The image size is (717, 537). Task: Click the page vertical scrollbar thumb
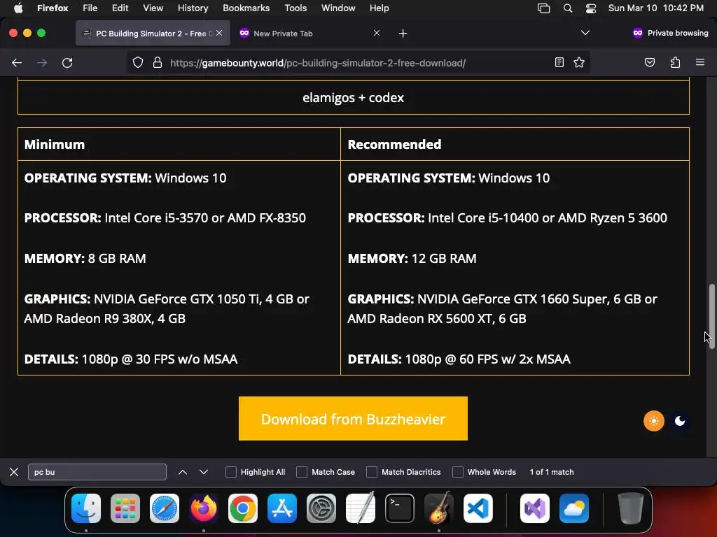point(711,317)
